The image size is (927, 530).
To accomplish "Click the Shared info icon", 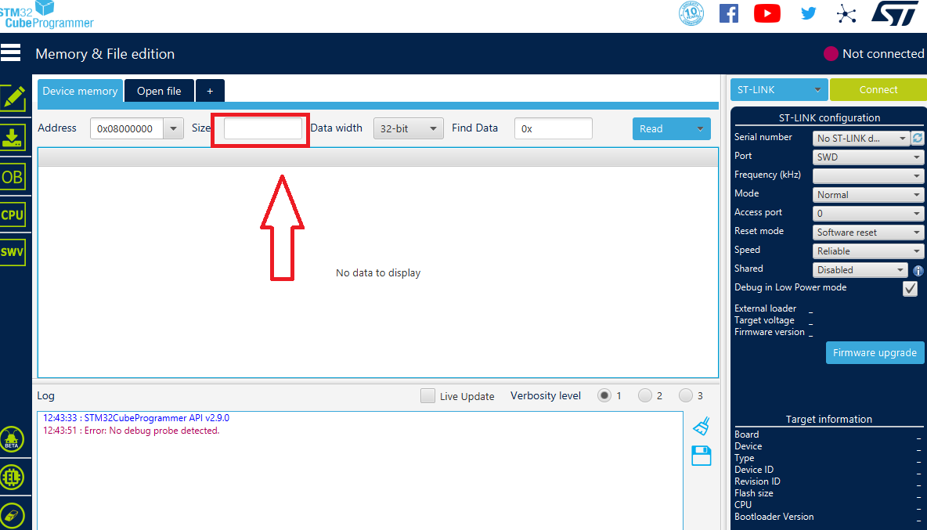I will tap(918, 271).
